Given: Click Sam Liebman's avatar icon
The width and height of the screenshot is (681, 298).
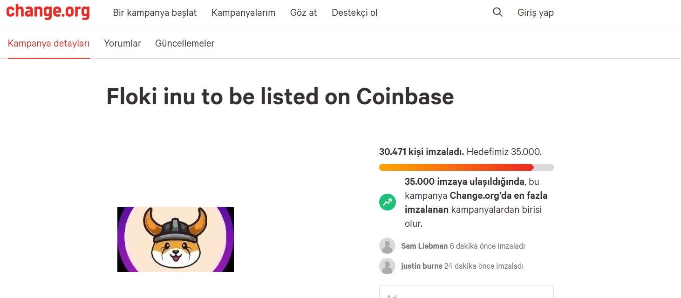Looking at the screenshot, I should (387, 246).
